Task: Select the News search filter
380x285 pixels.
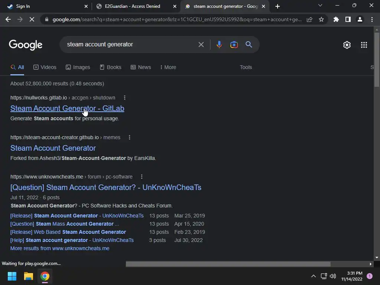Action: coord(141,68)
